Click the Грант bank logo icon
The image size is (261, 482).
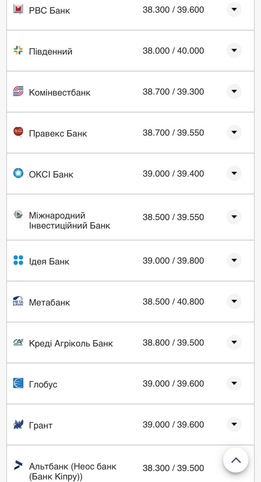(18, 424)
